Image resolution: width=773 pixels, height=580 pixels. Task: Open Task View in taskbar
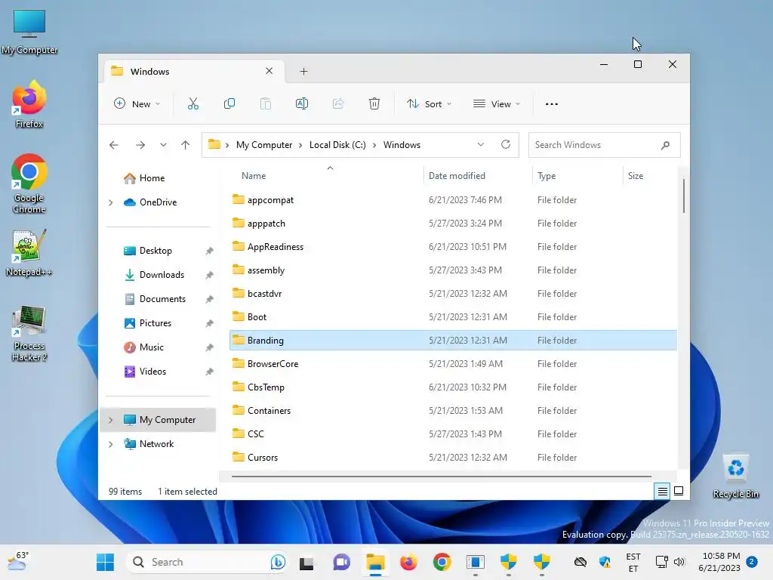(306, 562)
